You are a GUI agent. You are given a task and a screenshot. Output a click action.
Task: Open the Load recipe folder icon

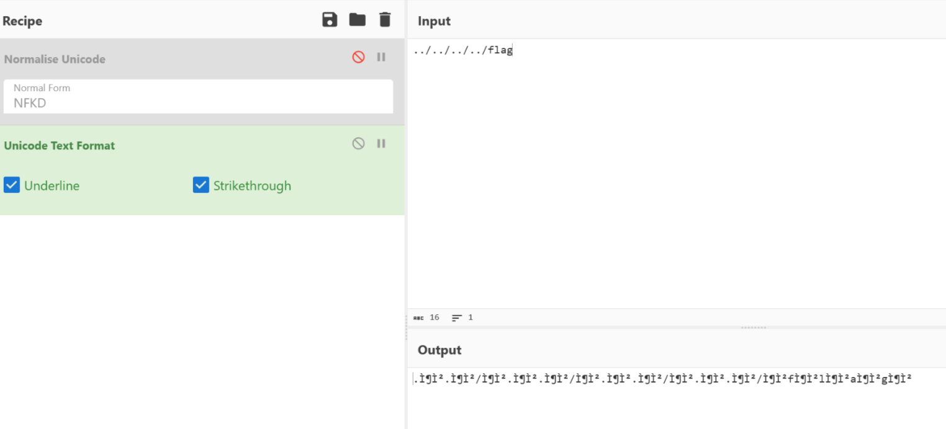(357, 20)
